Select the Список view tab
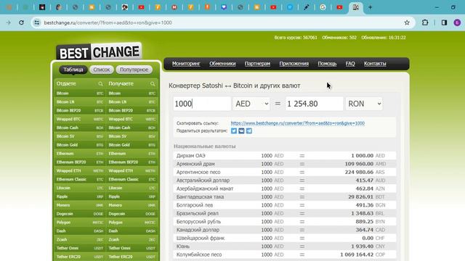465x261 pixels. (102, 70)
